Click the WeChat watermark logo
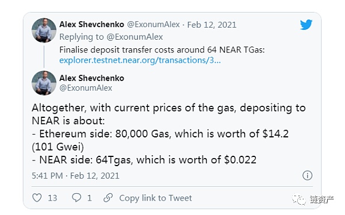Viewport: 345px width, 215px height. coord(299,199)
